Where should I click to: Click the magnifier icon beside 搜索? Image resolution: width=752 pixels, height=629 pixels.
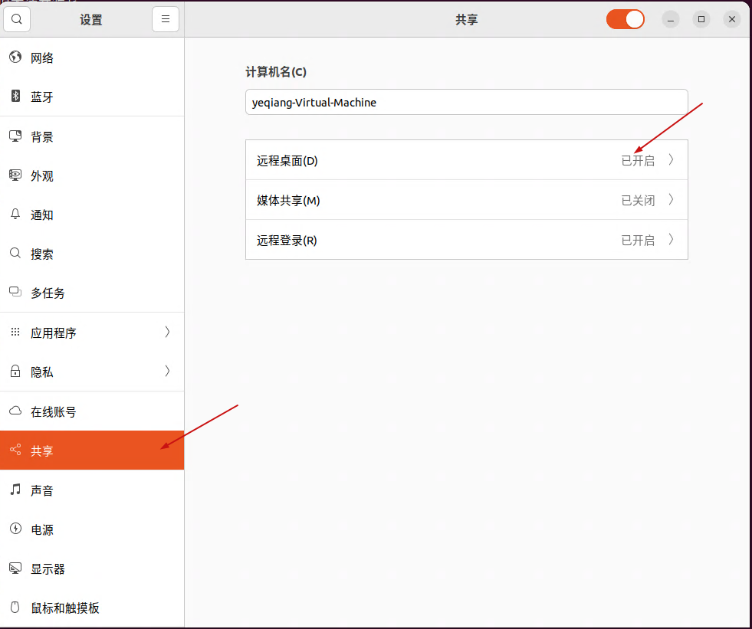click(15, 253)
